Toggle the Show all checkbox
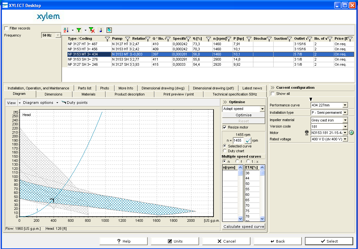Screen dimensions: 358x249 [x=273, y=94]
